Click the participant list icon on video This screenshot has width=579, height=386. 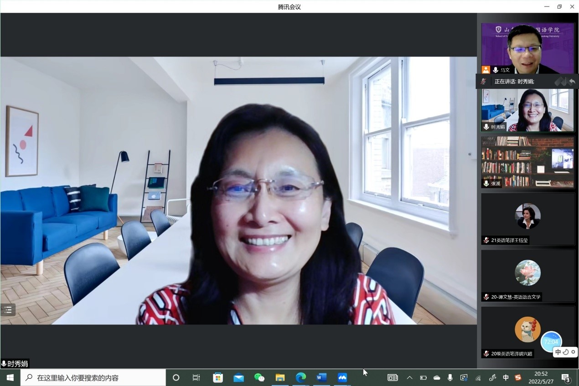8,310
